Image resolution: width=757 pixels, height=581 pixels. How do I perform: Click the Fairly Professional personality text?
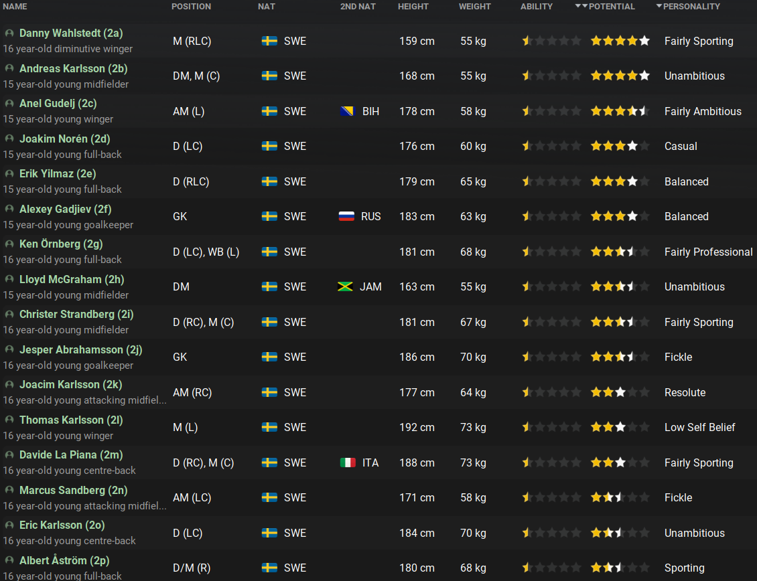pyautogui.click(x=708, y=252)
